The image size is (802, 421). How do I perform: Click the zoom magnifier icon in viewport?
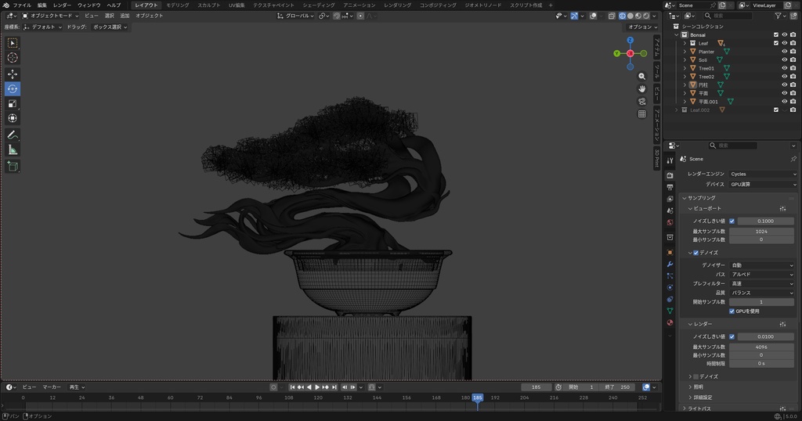[x=642, y=76]
